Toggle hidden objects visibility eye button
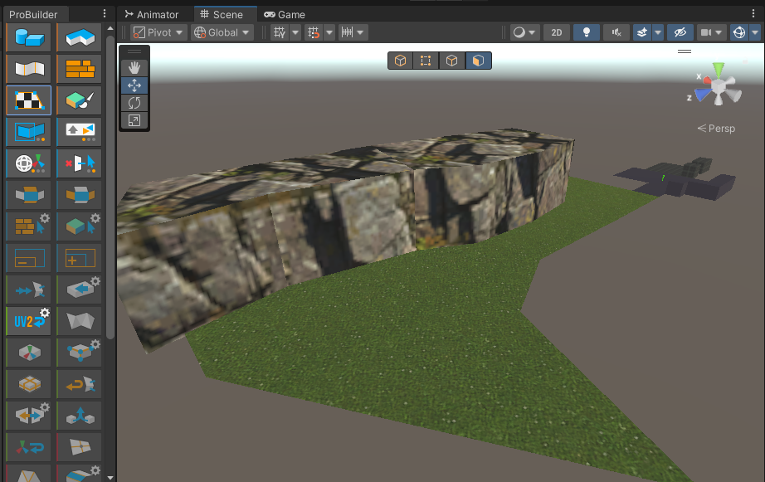 pos(680,32)
